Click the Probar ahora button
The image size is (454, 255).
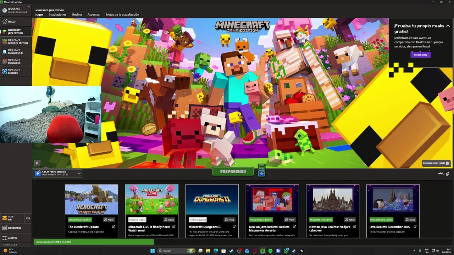click(421, 55)
